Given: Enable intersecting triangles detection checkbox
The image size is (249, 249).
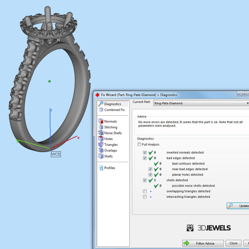Looking at the screenshot, I should 145,197.
